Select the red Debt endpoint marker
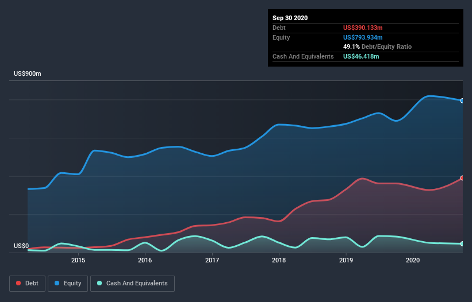 click(x=462, y=178)
